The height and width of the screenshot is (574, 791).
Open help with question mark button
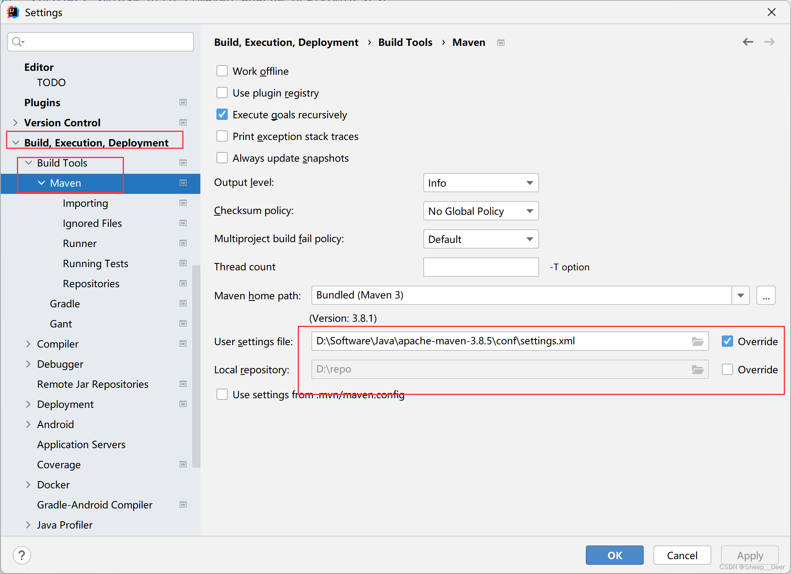pos(22,555)
